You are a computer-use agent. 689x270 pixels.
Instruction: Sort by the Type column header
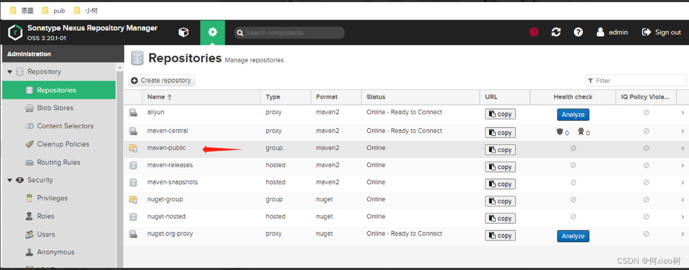click(286, 97)
